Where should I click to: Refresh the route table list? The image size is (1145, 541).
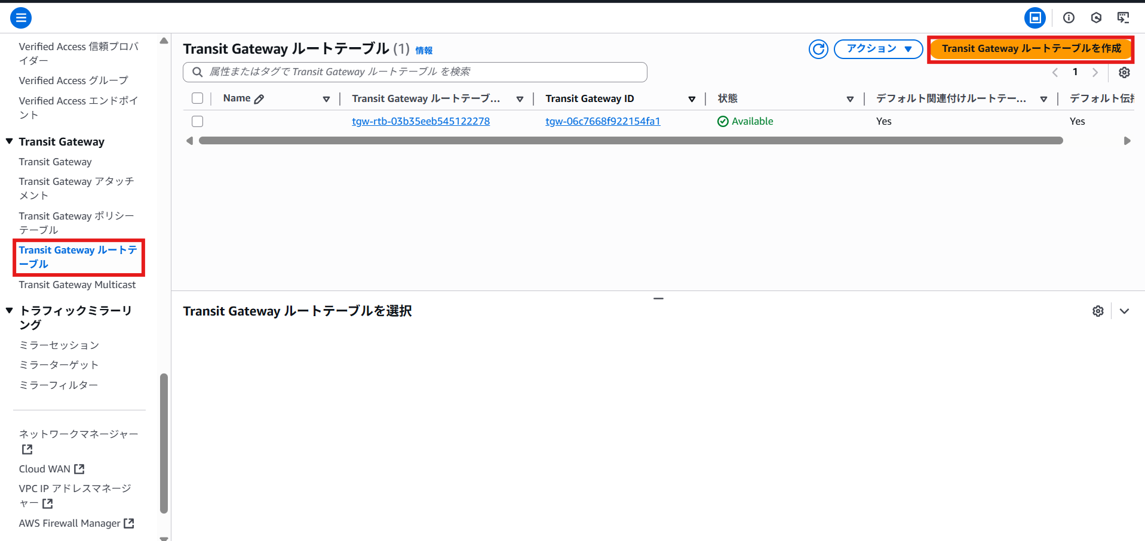pyautogui.click(x=818, y=49)
